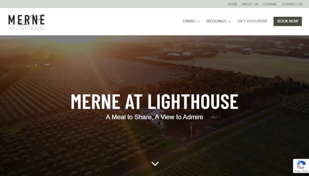This screenshot has height=176, width=309.
Task: Expand the Weddings dropdown arrow
Action: tap(229, 22)
